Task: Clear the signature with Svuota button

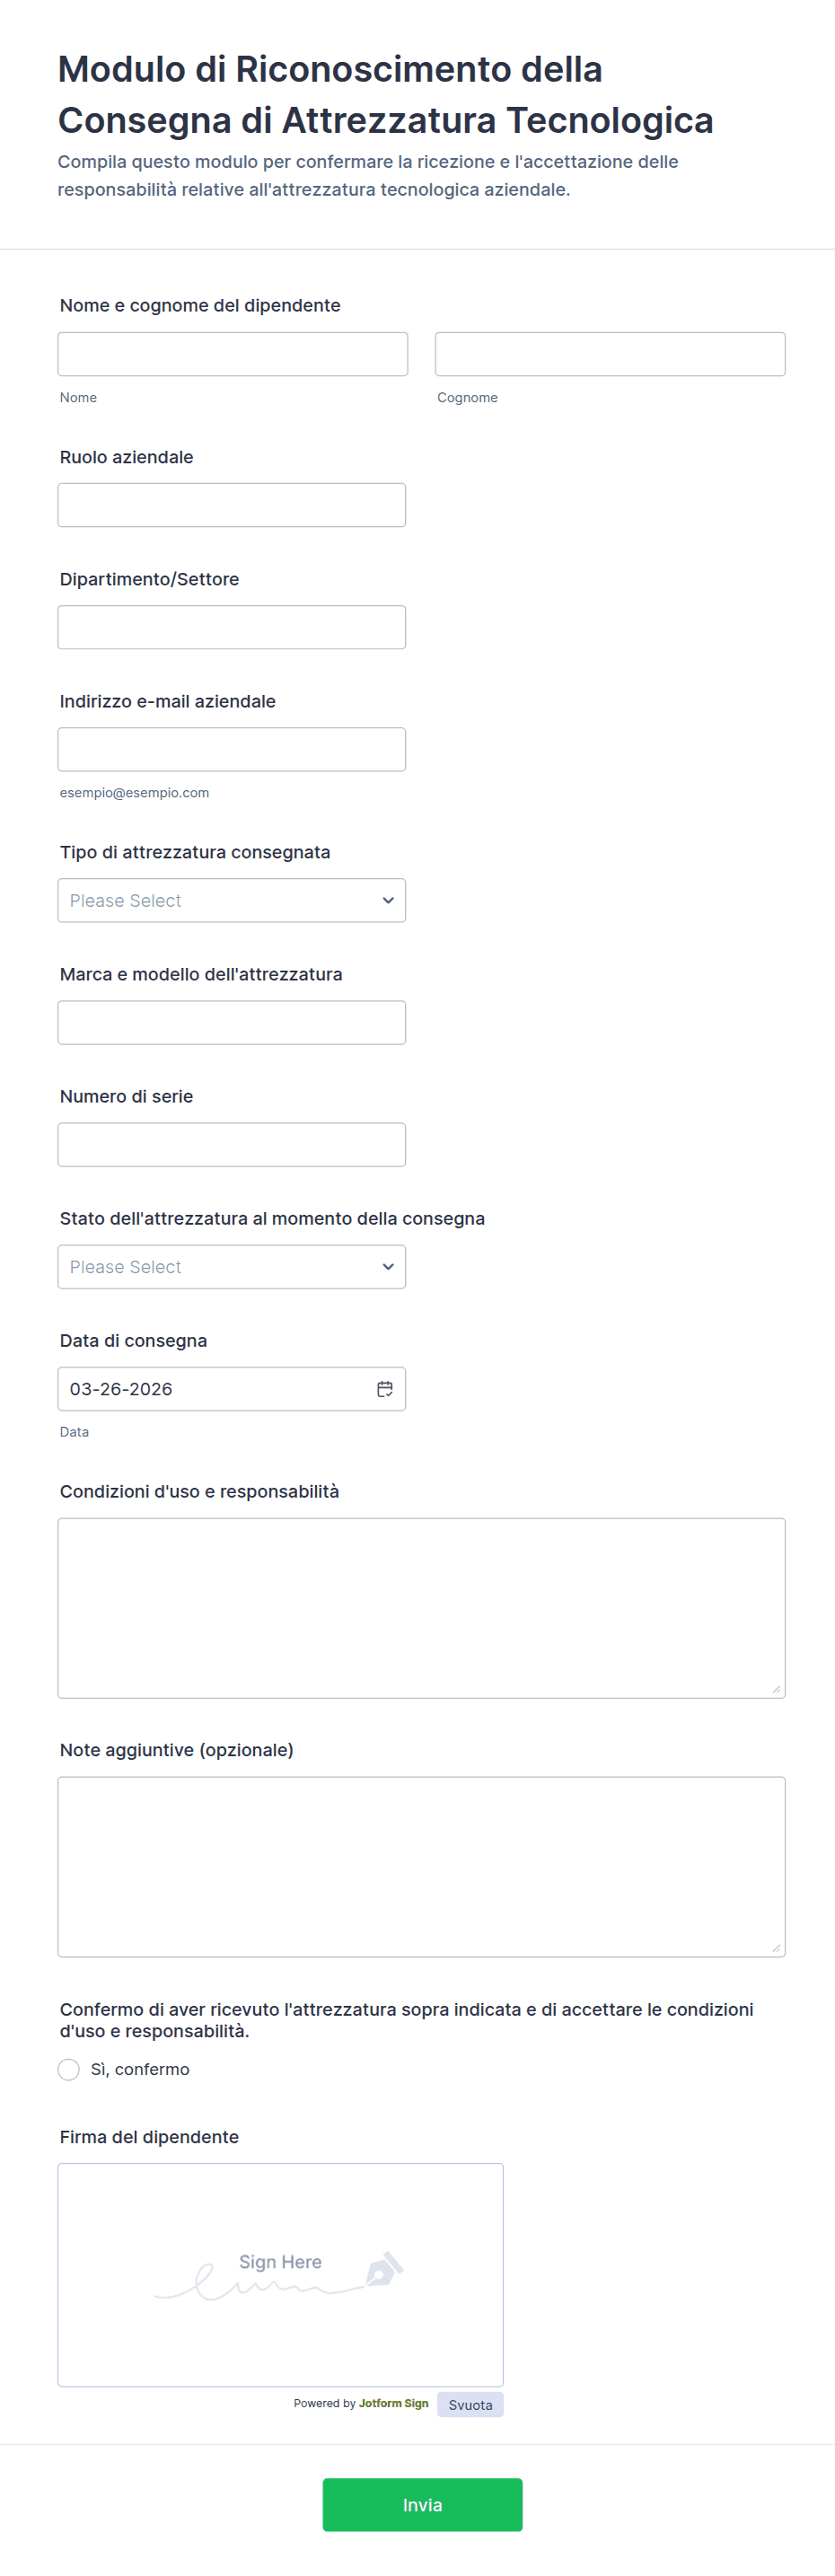Action: [470, 2405]
